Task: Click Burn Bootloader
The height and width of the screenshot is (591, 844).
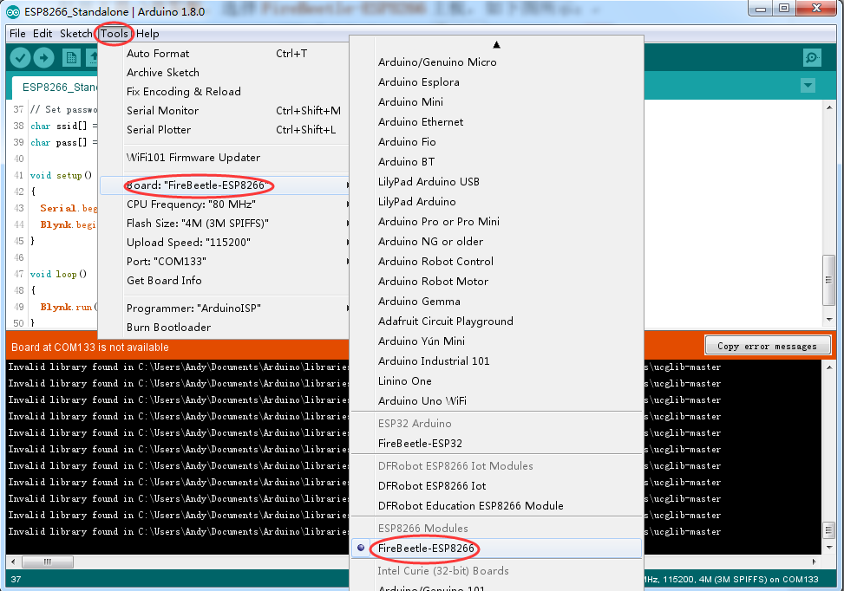Action: pos(225,328)
